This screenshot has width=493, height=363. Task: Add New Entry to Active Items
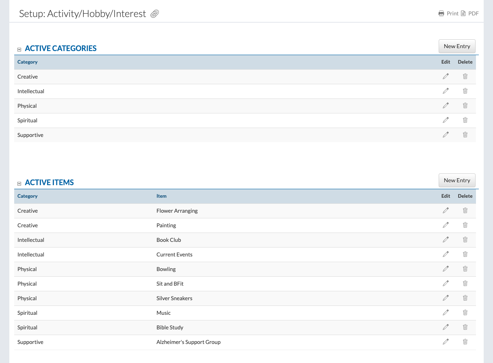457,180
